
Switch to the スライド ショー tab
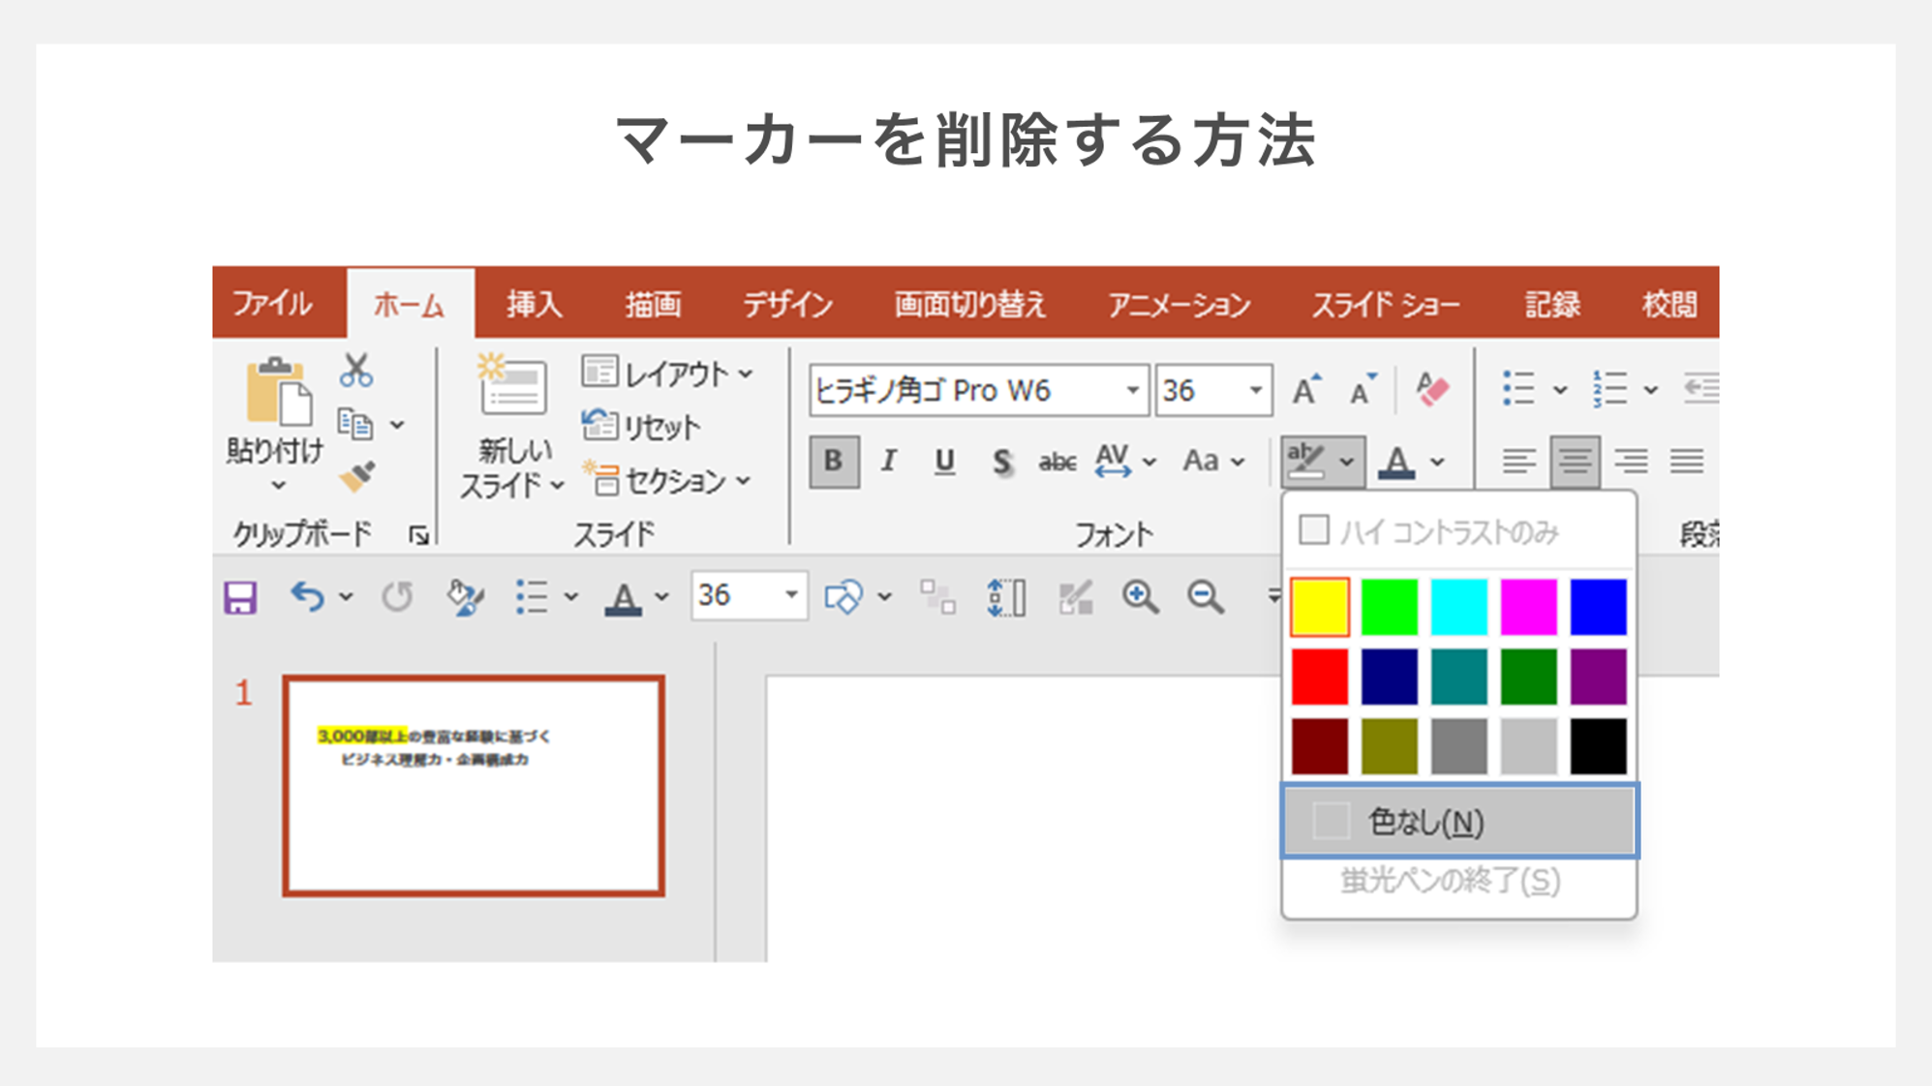tap(1386, 304)
